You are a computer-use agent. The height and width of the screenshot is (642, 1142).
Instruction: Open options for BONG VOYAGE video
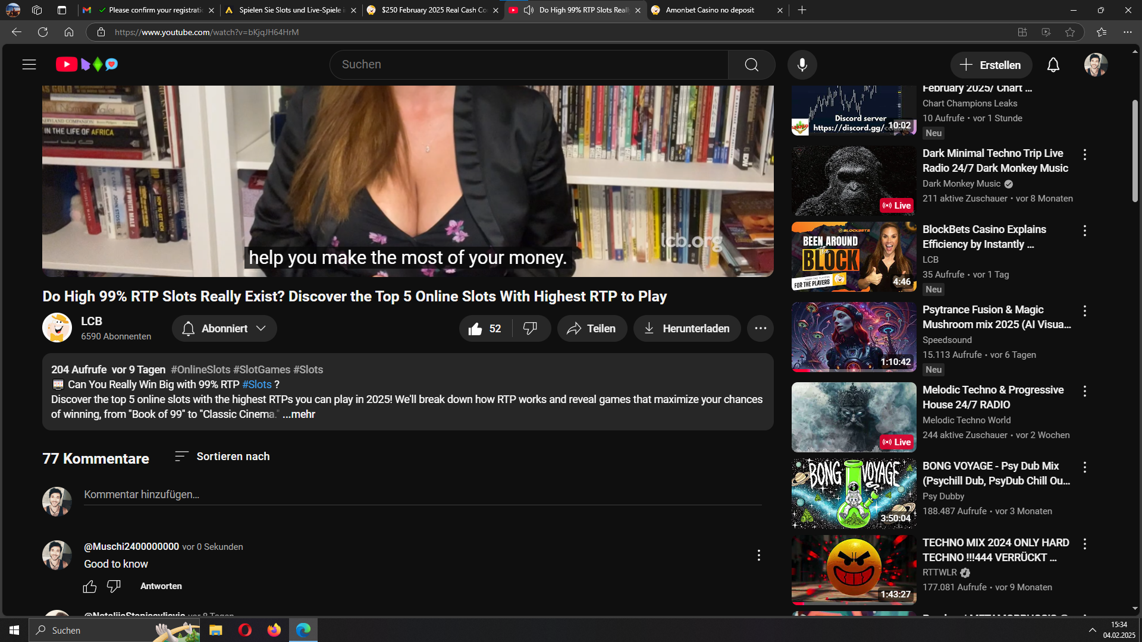[x=1084, y=467]
